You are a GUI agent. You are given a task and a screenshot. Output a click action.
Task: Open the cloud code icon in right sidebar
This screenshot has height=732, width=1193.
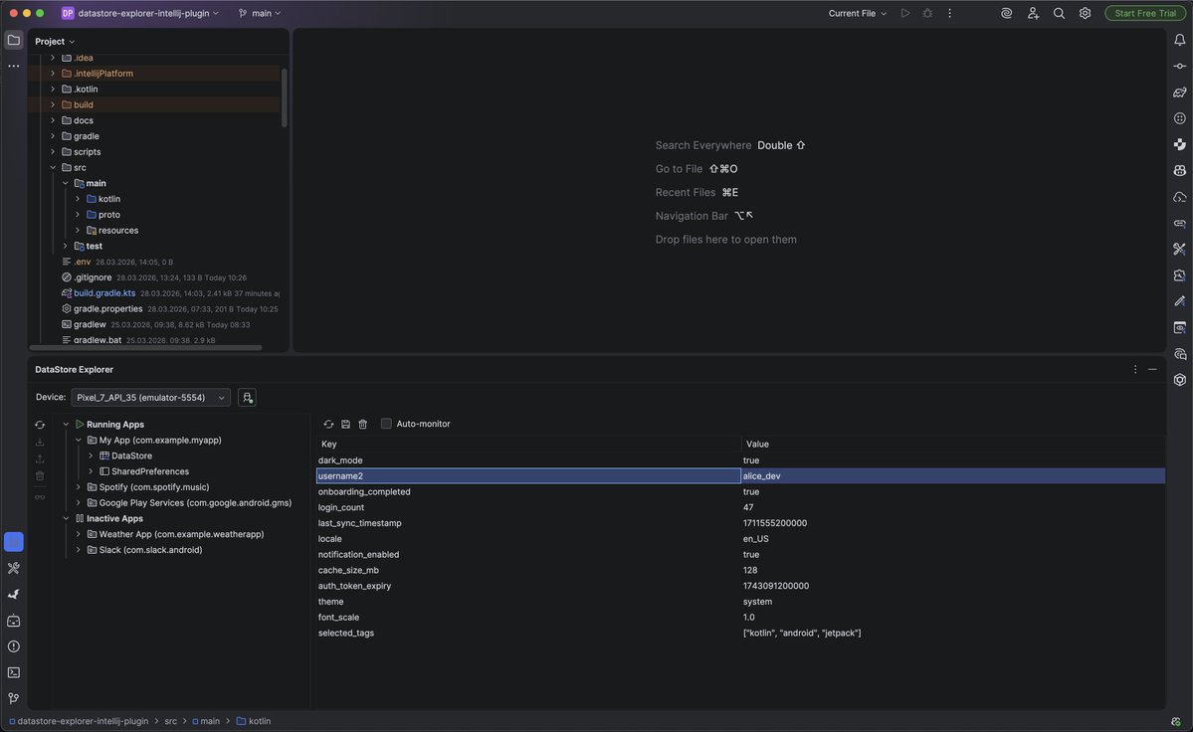tap(1179, 197)
